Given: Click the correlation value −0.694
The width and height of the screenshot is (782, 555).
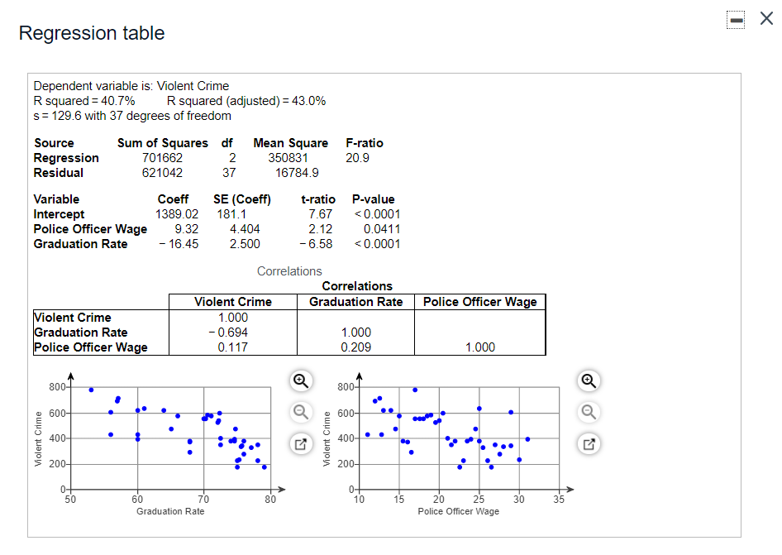Looking at the screenshot, I should [x=228, y=333].
